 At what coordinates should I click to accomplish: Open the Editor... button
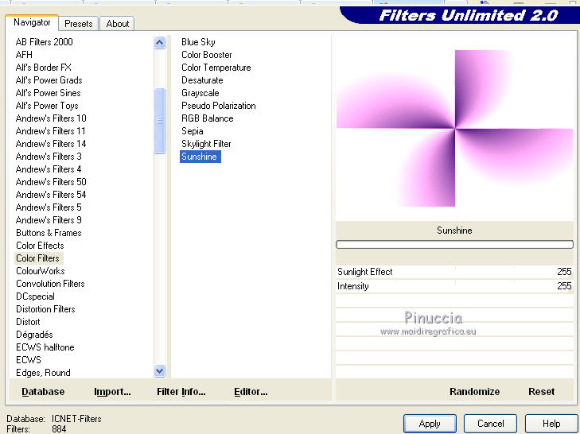(251, 392)
